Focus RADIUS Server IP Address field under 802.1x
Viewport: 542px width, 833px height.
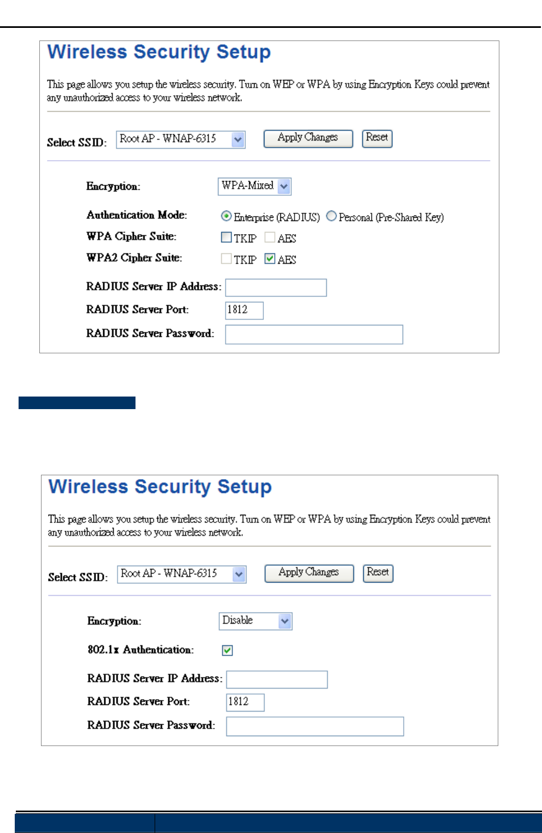(277, 679)
